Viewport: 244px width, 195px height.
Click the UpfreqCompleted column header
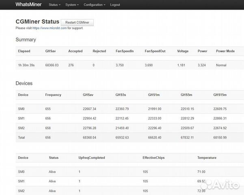click(x=91, y=158)
